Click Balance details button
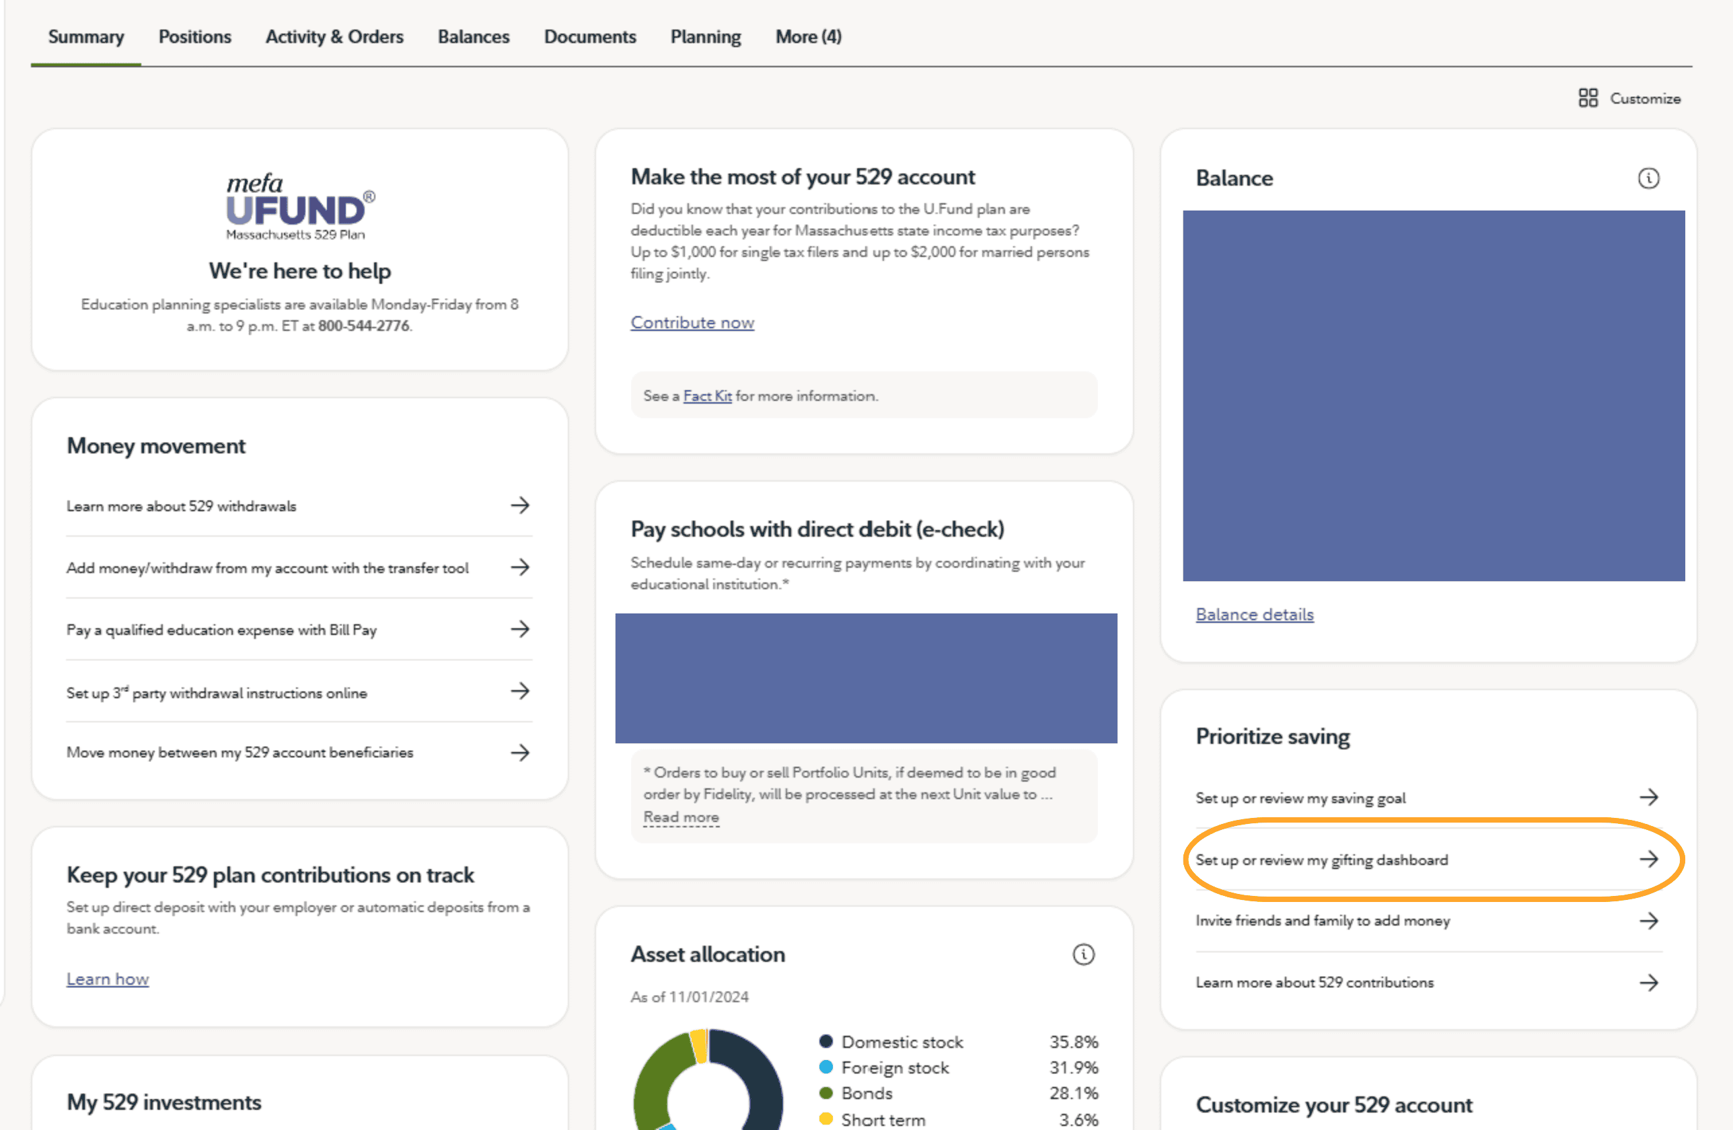The height and width of the screenshot is (1130, 1733). pyautogui.click(x=1255, y=615)
